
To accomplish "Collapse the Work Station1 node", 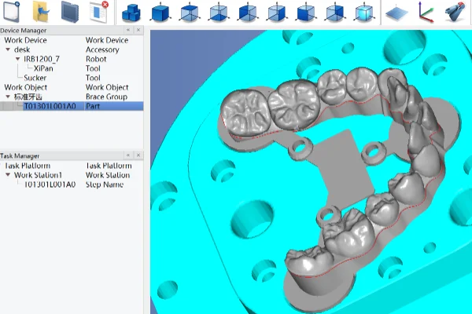I will click(x=8, y=175).
